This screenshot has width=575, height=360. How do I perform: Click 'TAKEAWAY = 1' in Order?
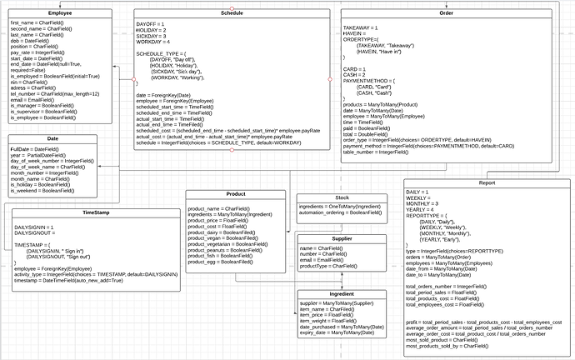(x=361, y=28)
